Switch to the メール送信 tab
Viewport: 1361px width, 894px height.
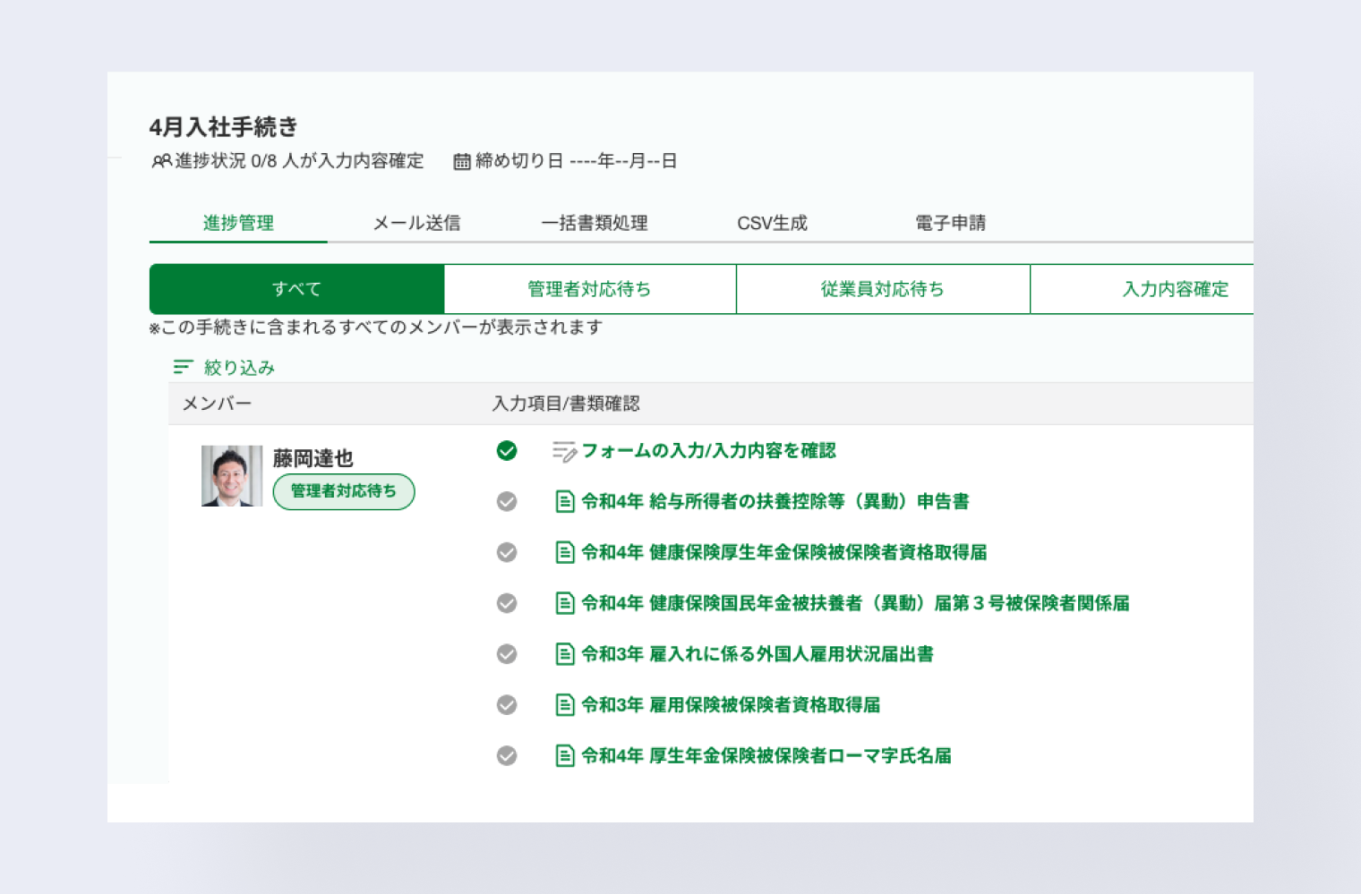coord(416,223)
